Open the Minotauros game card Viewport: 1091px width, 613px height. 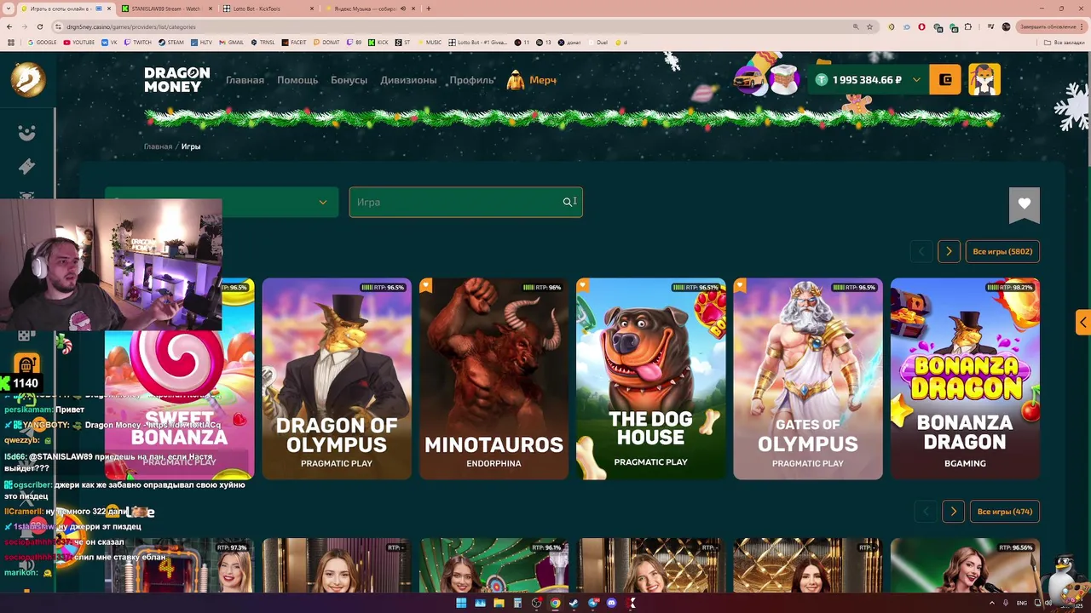pyautogui.click(x=494, y=379)
